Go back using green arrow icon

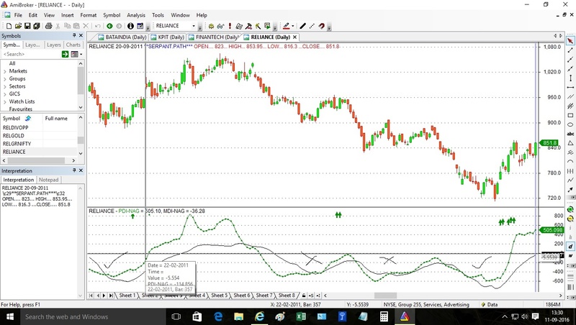click(109, 26)
